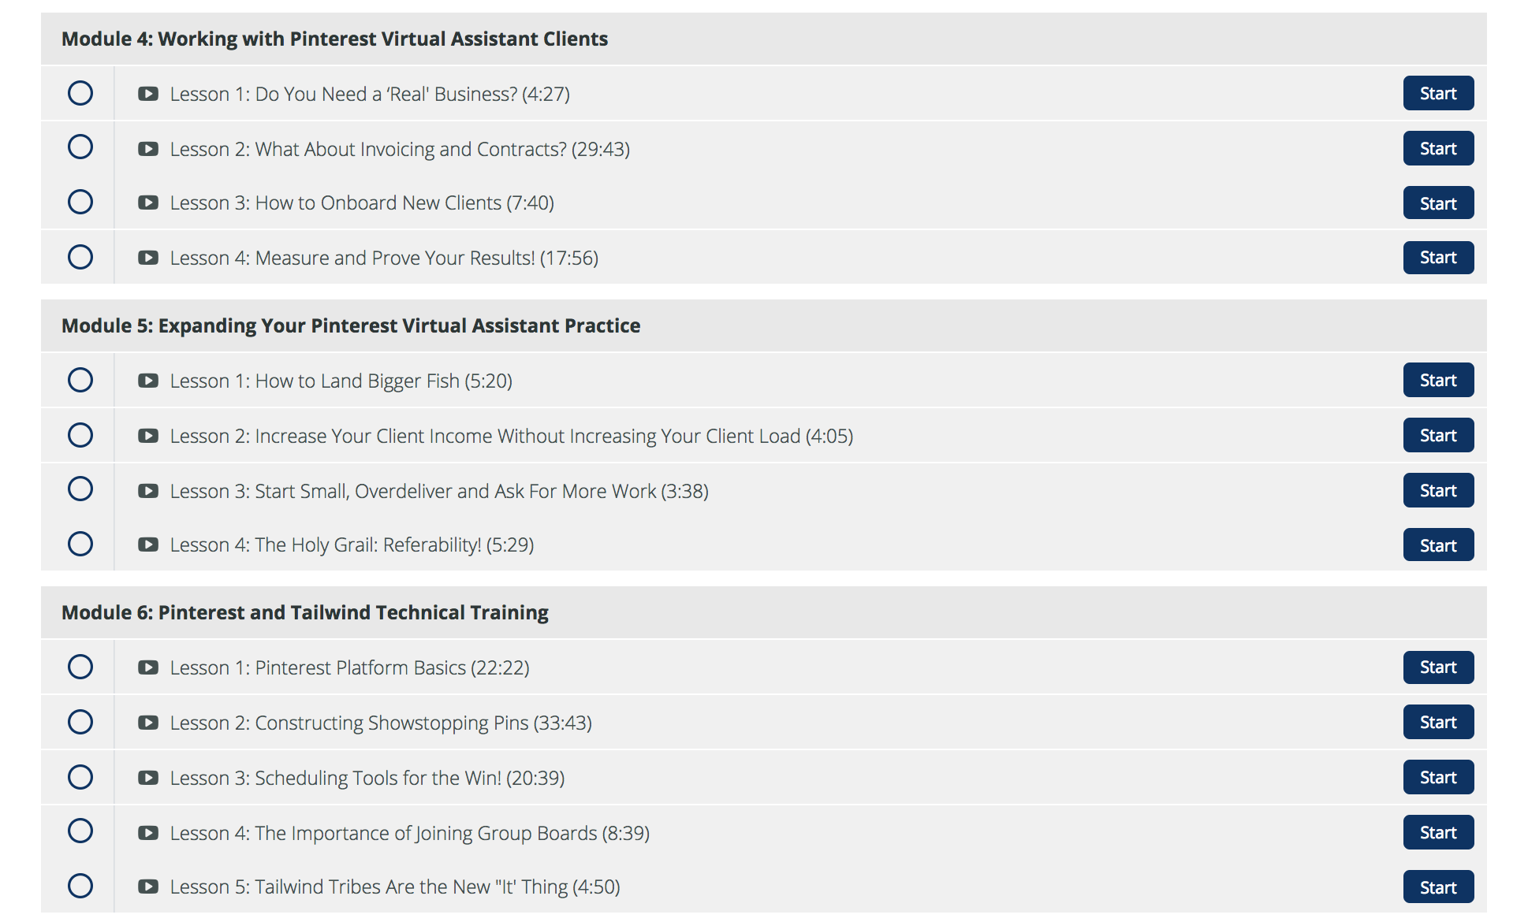The width and height of the screenshot is (1528, 922).
Task: Click video icon for Constructing Showstopping Pins
Action: coord(148,723)
